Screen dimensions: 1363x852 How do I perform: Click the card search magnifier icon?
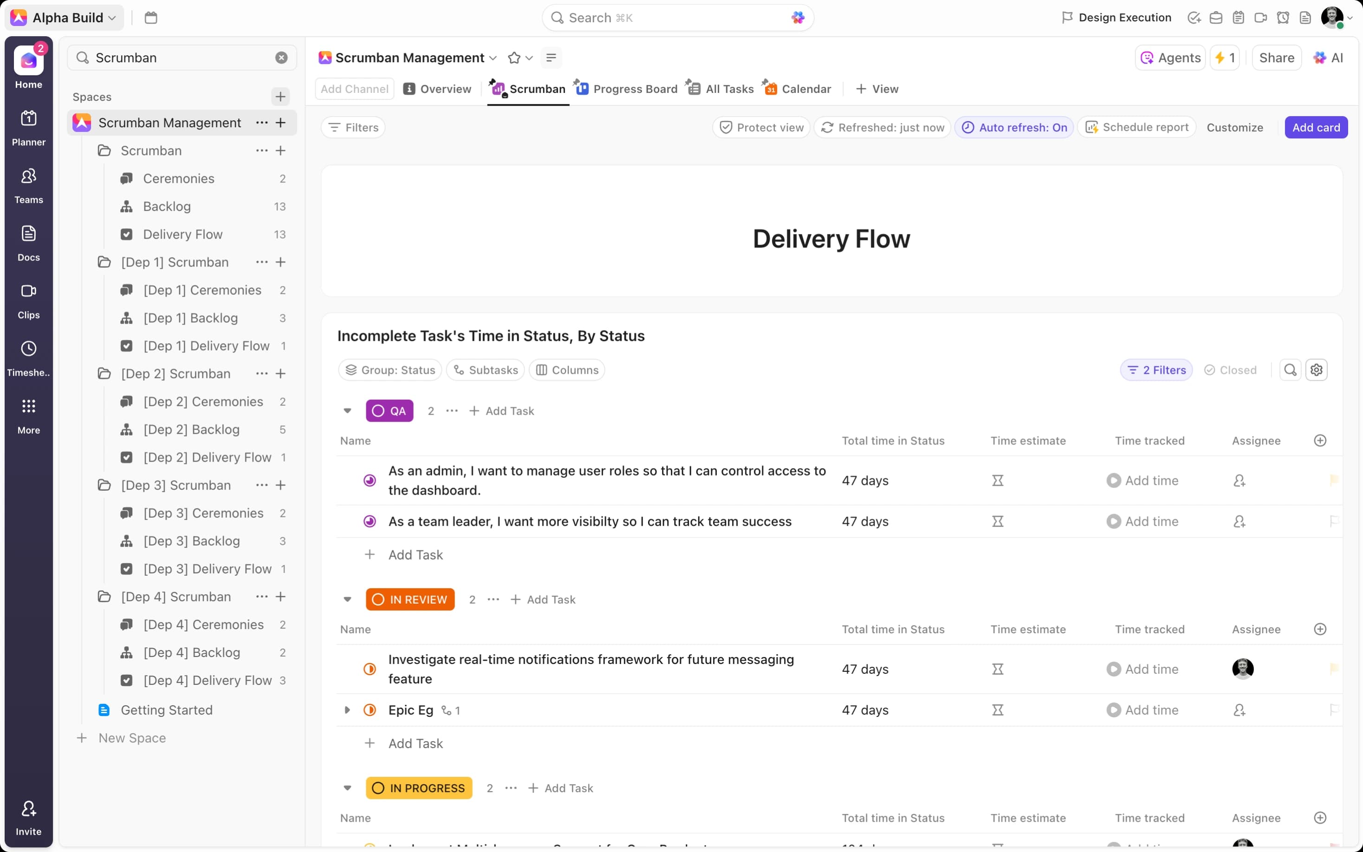1290,370
